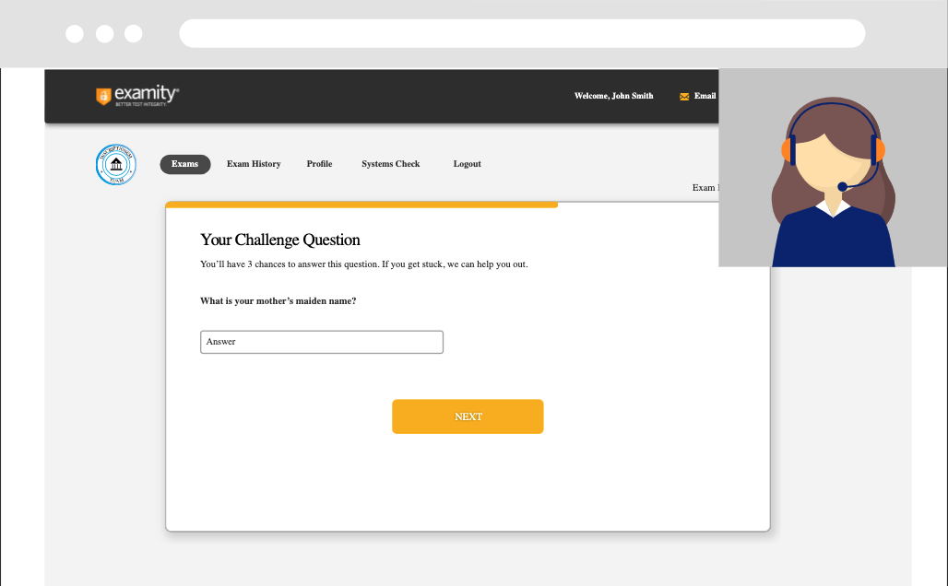Open the Exam History tab

pyautogui.click(x=254, y=164)
